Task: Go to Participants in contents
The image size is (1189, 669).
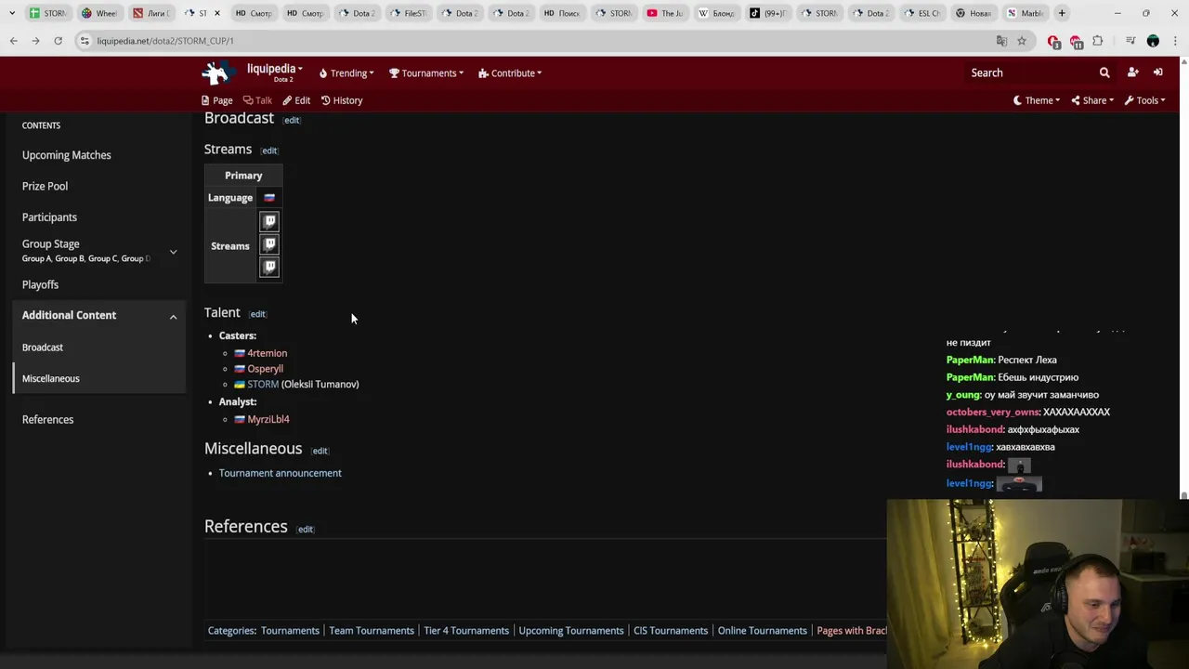Action: [x=49, y=217]
